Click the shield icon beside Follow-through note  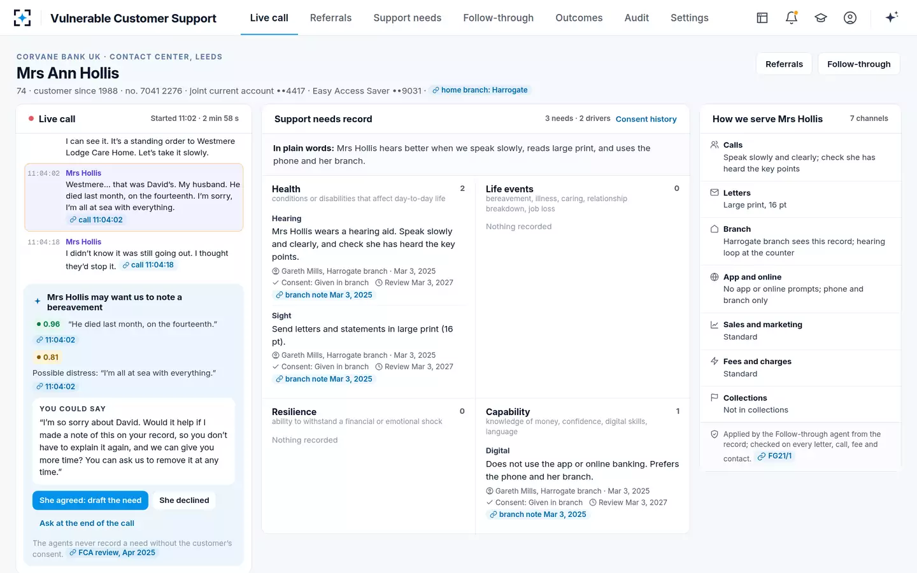[714, 434]
